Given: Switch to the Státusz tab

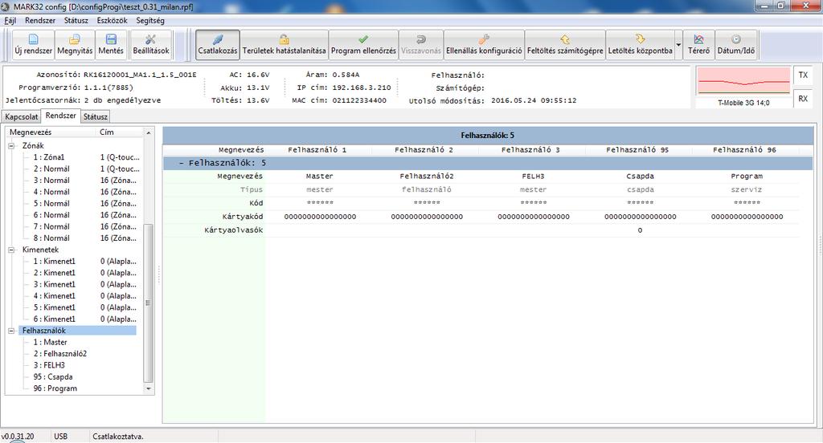Looking at the screenshot, I should 96,116.
